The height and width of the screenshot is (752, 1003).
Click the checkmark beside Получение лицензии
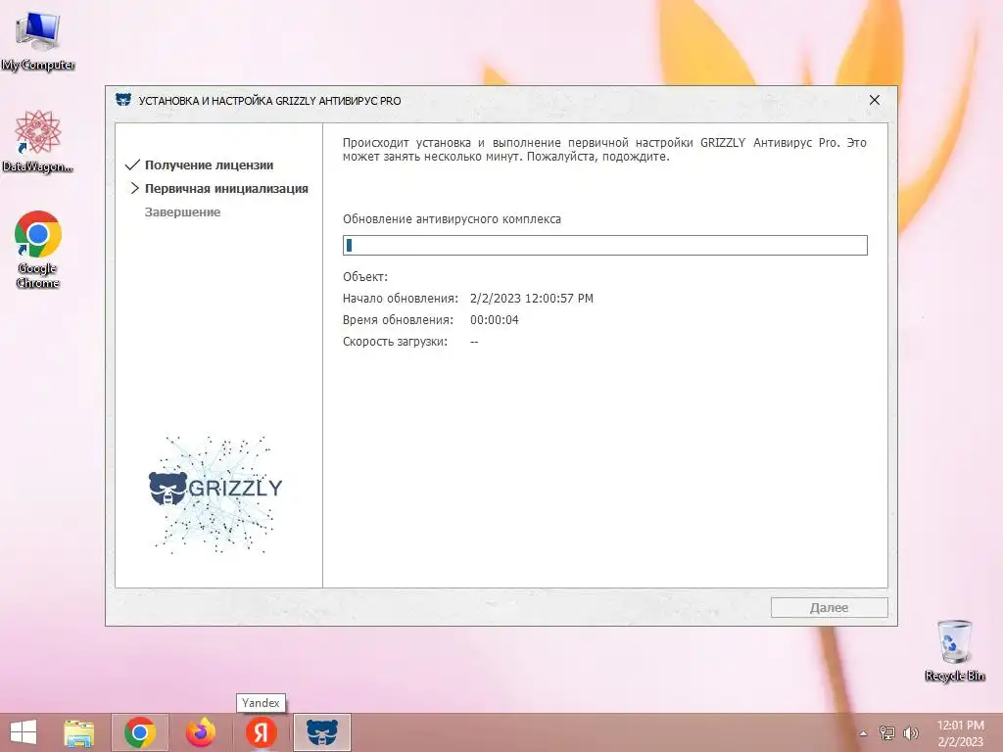132,164
